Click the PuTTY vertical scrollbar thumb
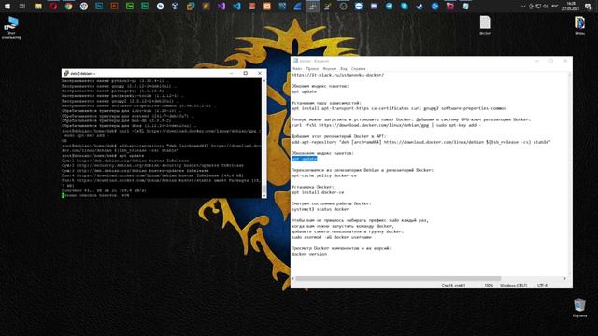 (263, 189)
